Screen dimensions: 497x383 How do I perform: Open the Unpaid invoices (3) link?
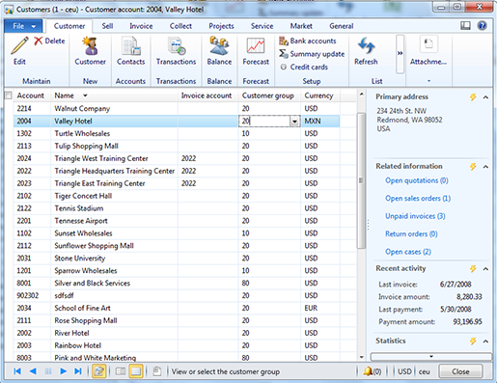(x=415, y=216)
